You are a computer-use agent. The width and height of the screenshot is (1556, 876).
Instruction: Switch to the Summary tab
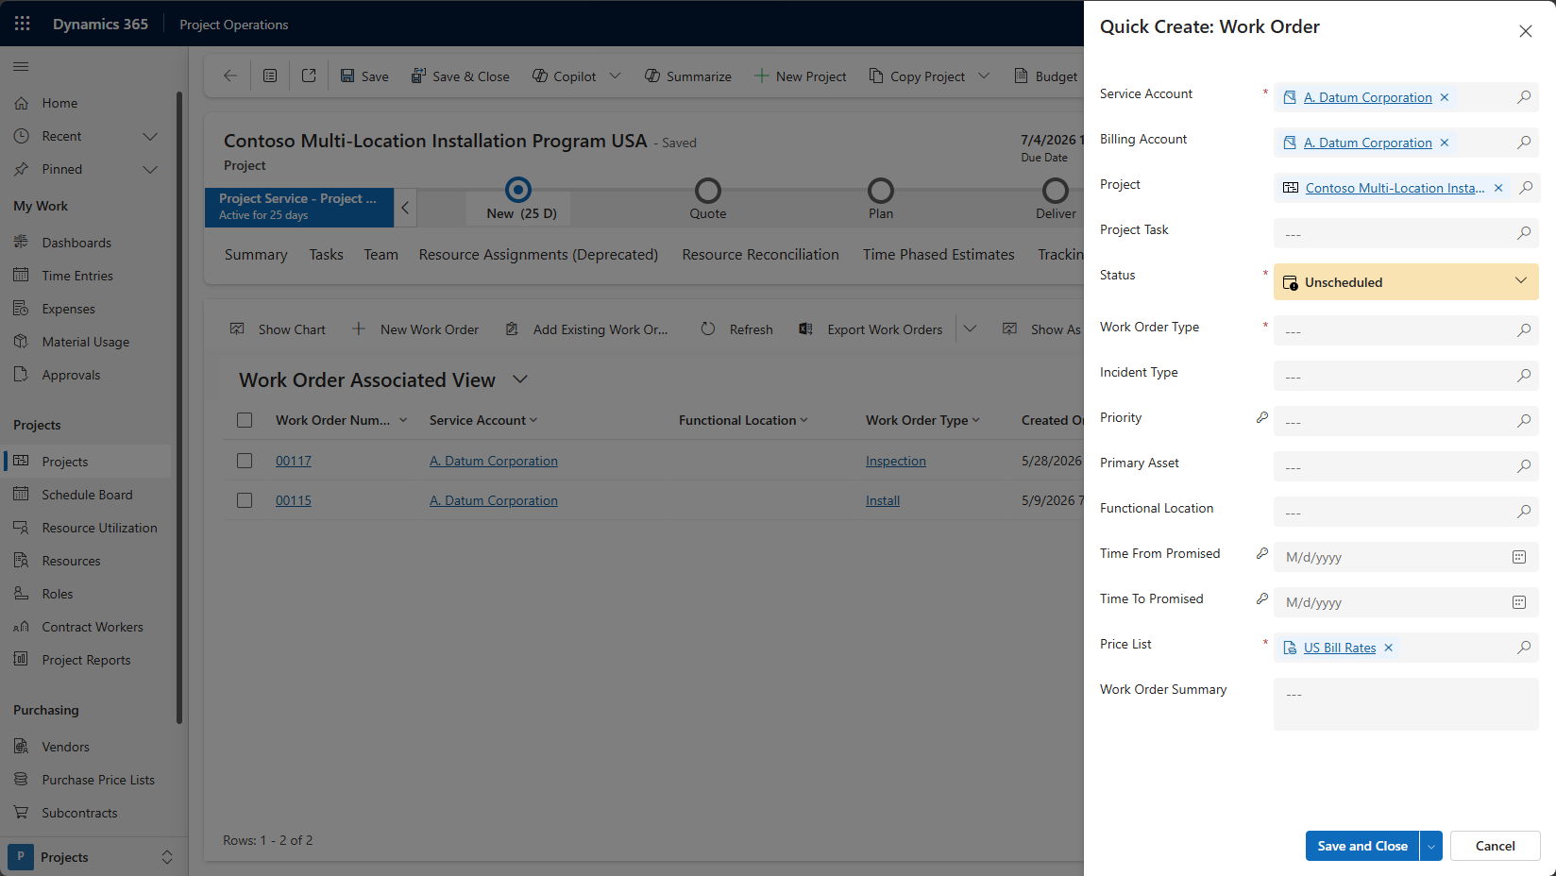click(x=256, y=254)
